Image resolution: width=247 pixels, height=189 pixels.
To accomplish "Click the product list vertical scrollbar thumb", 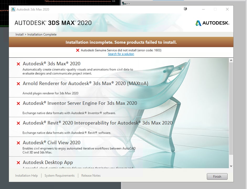I will tap(231, 108).
